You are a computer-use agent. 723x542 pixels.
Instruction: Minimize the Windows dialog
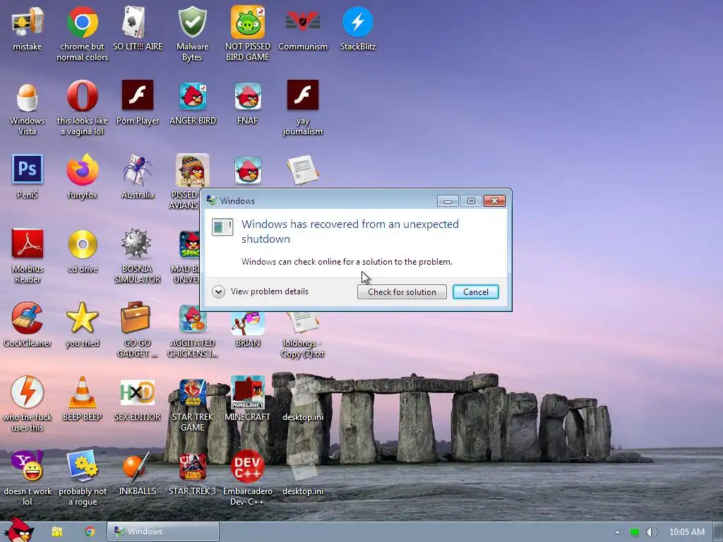coord(448,201)
